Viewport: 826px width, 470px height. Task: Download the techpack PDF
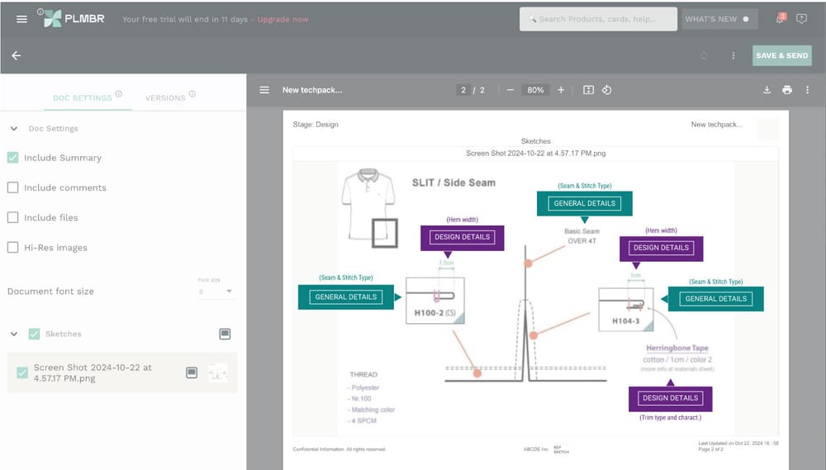[767, 90]
